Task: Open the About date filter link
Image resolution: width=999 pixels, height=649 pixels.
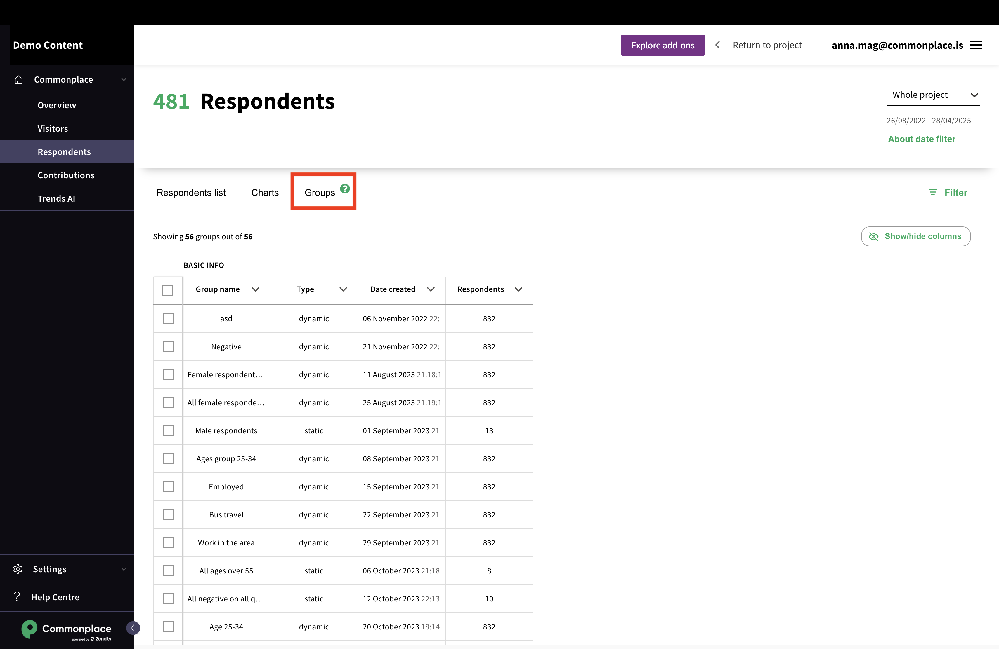Action: point(921,139)
